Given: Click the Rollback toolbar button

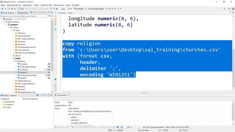Looking at the screenshot, I should pyautogui.click(x=44, y=9).
